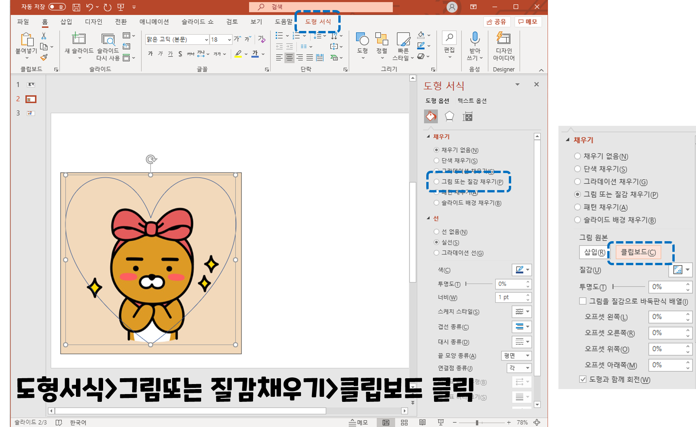Select 그라데이션 선(G) radio button

click(436, 253)
